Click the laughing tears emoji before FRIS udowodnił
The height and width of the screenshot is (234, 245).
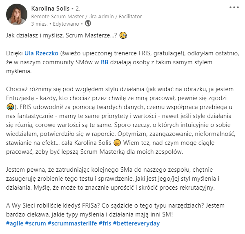(10, 107)
